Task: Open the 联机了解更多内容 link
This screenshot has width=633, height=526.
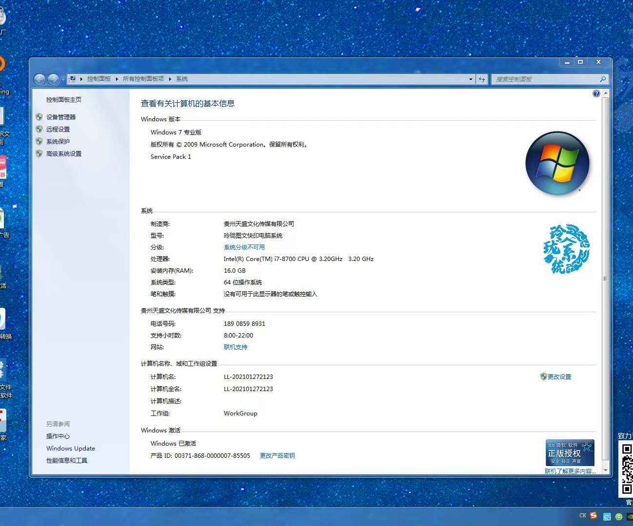Action: [570, 471]
